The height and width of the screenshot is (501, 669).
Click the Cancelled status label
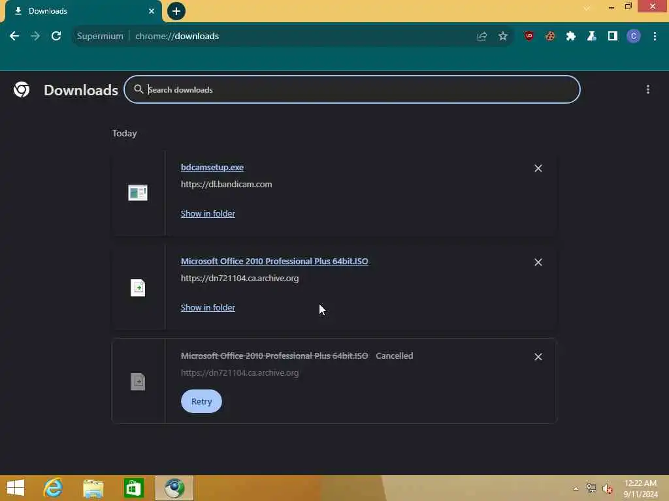click(x=394, y=356)
